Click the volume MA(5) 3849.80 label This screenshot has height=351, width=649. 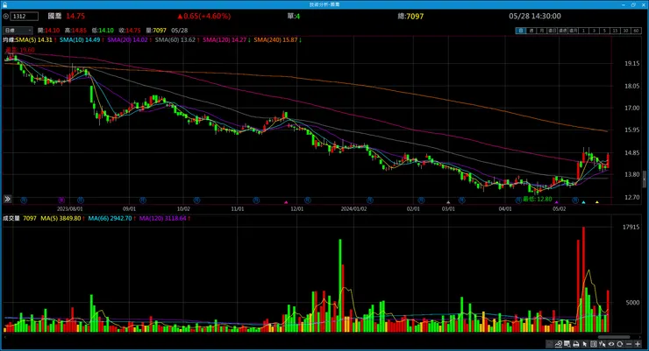61,218
